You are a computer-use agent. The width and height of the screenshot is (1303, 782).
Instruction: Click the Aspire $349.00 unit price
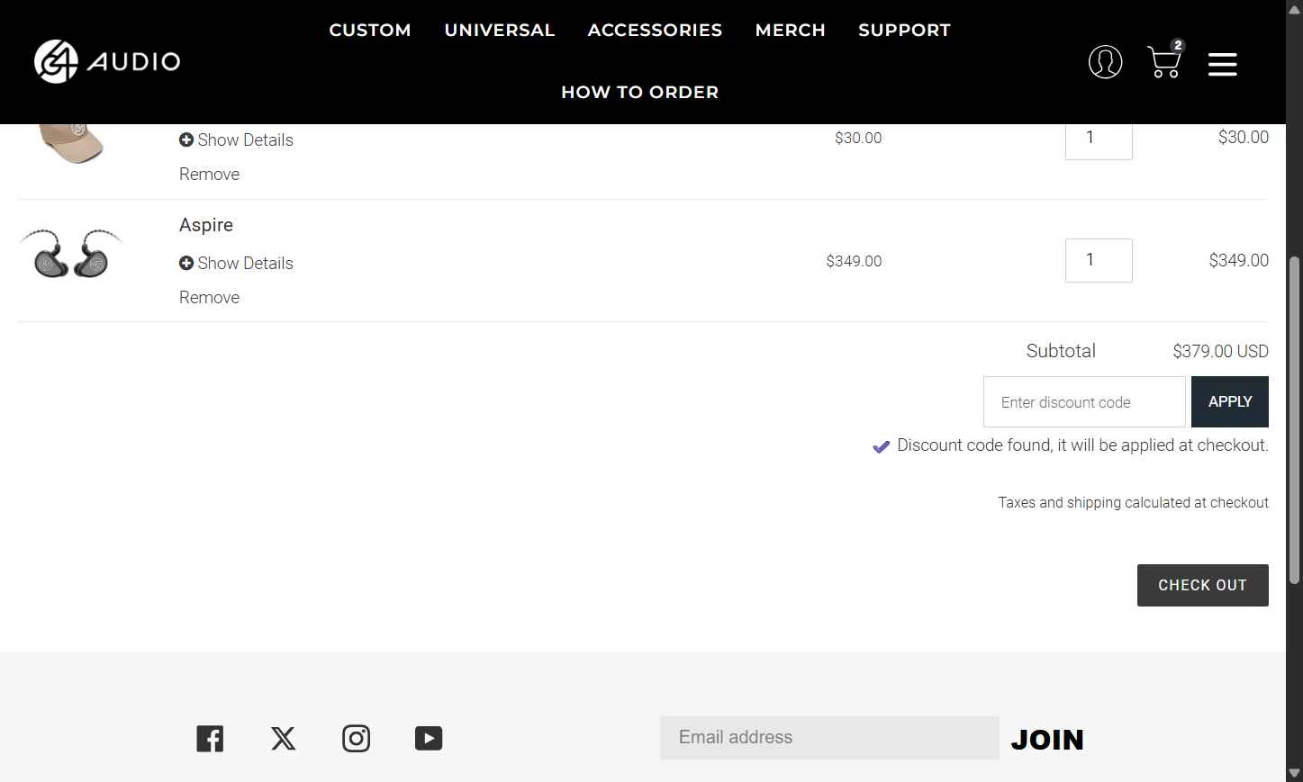[x=854, y=261]
